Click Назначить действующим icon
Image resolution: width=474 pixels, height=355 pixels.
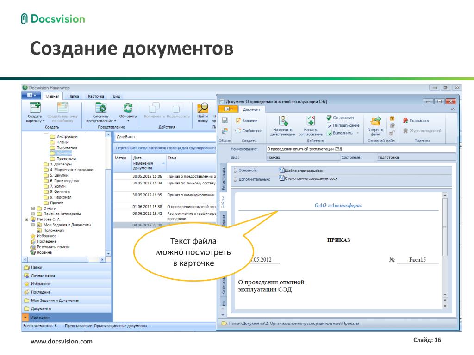tap(283, 121)
